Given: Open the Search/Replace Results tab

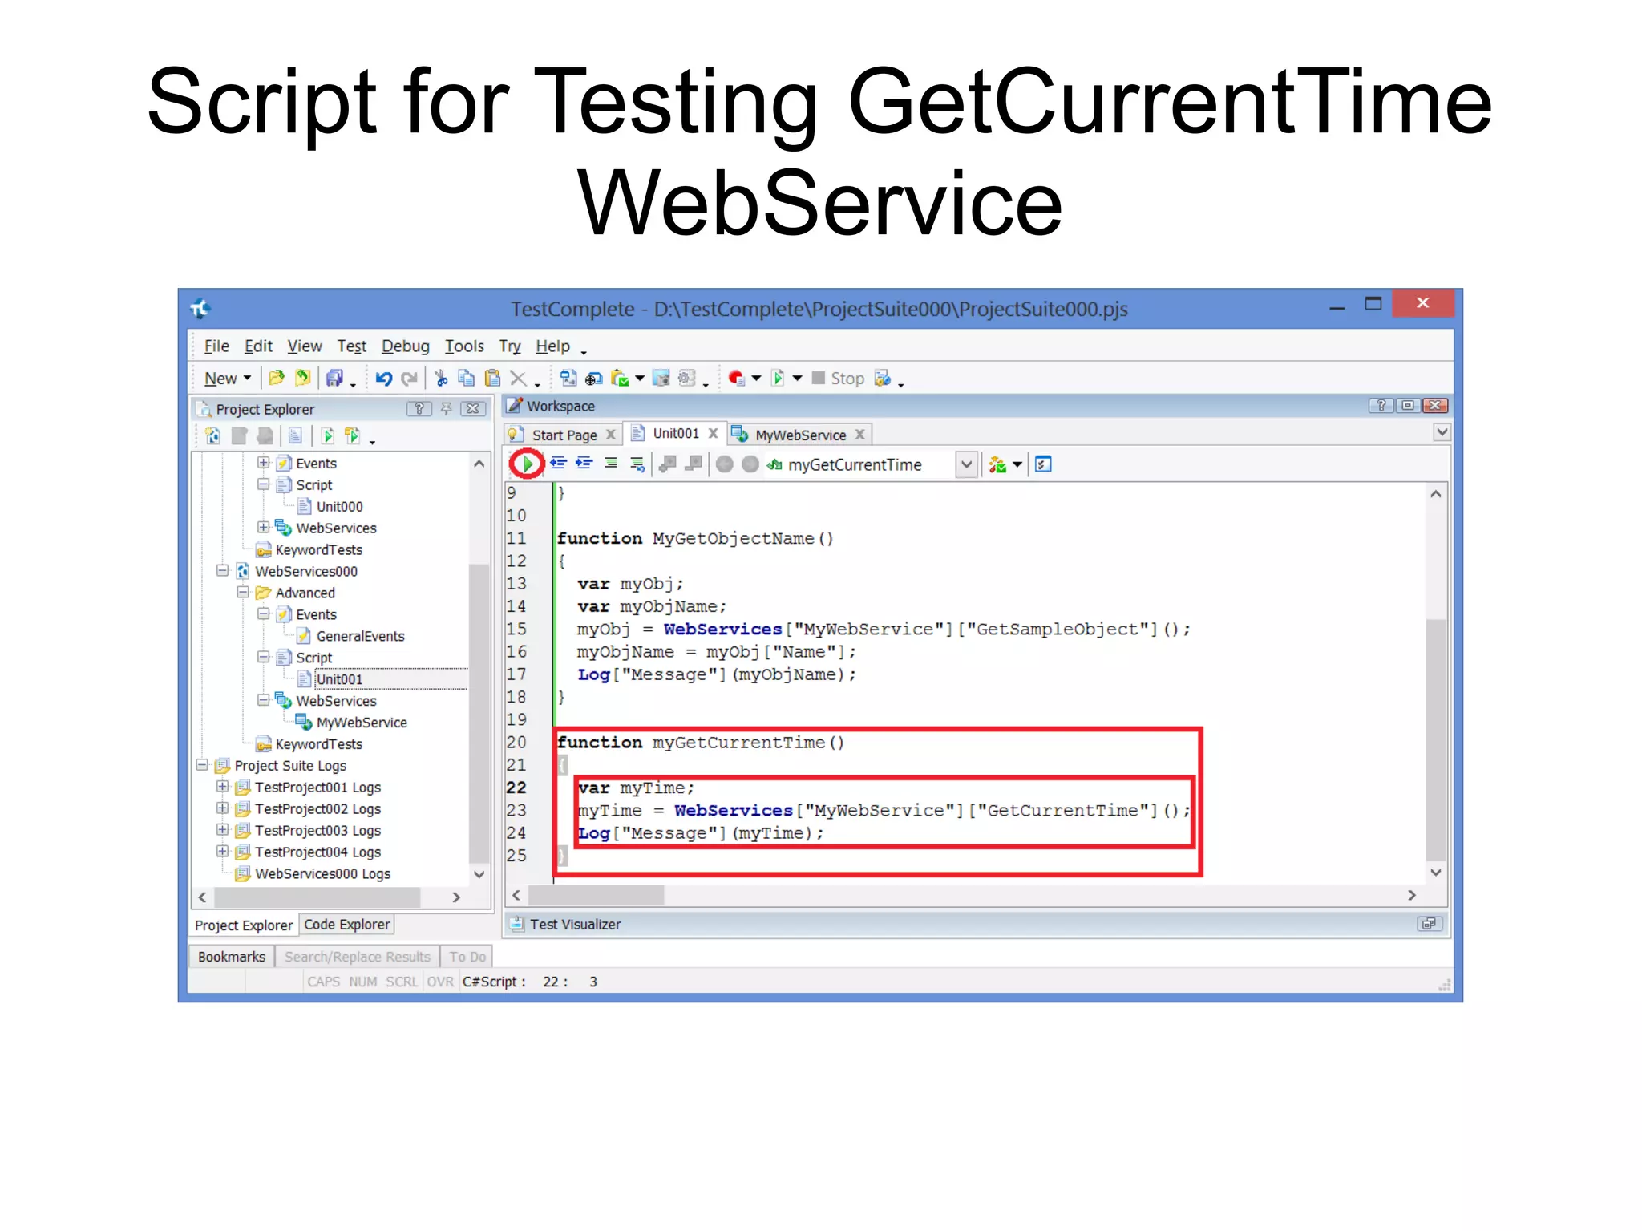Looking at the screenshot, I should coord(357,957).
